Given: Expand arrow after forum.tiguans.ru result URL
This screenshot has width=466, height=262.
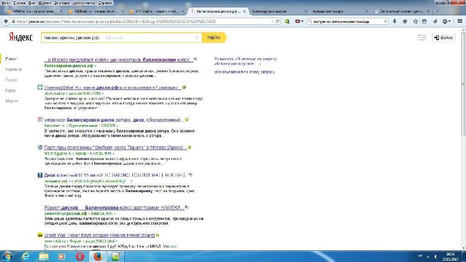Looking at the screenshot, I should tap(114, 153).
